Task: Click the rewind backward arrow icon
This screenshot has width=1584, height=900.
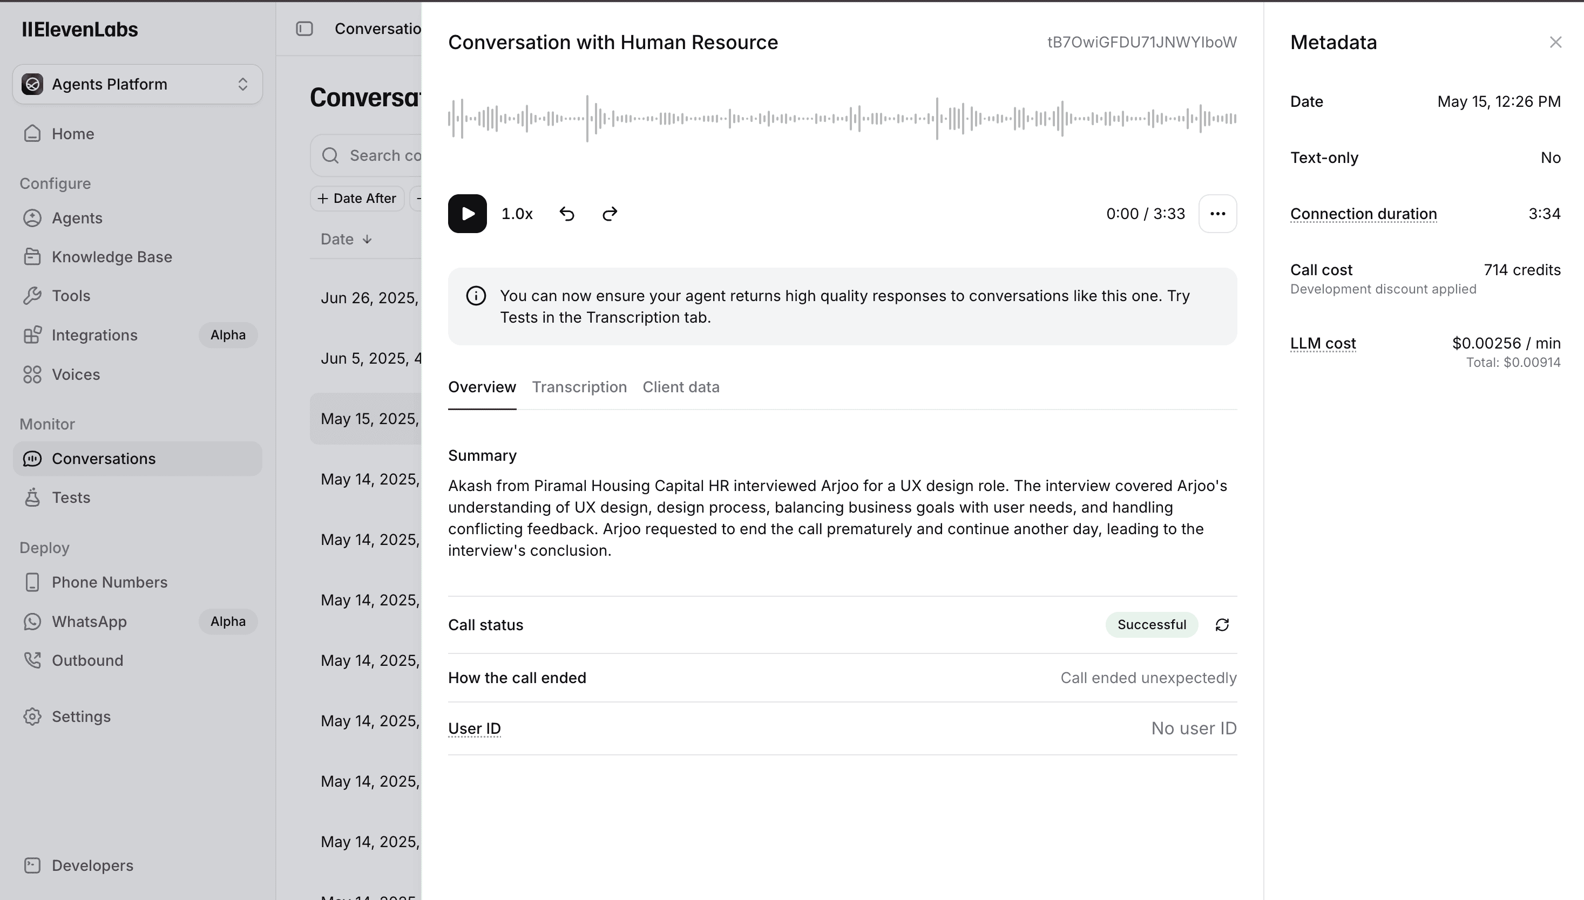Action: pyautogui.click(x=566, y=214)
